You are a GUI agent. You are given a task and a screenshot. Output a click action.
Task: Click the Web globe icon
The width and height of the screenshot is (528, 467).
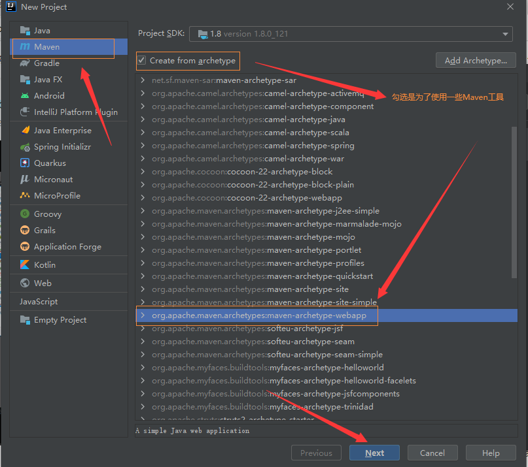coord(25,283)
